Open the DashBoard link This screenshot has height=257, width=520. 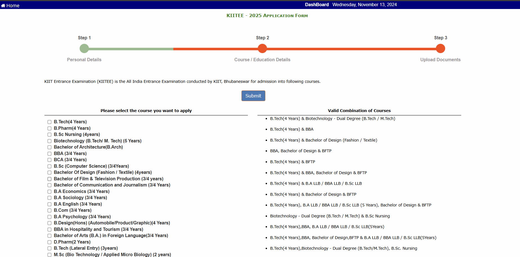pos(317,4)
